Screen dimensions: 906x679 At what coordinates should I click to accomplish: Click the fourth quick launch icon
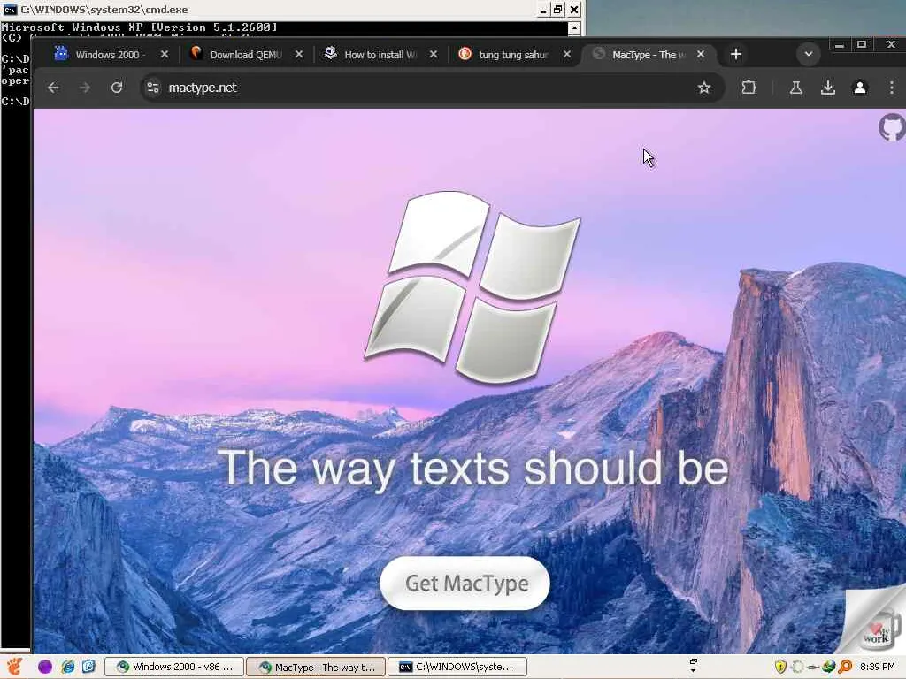click(x=89, y=667)
